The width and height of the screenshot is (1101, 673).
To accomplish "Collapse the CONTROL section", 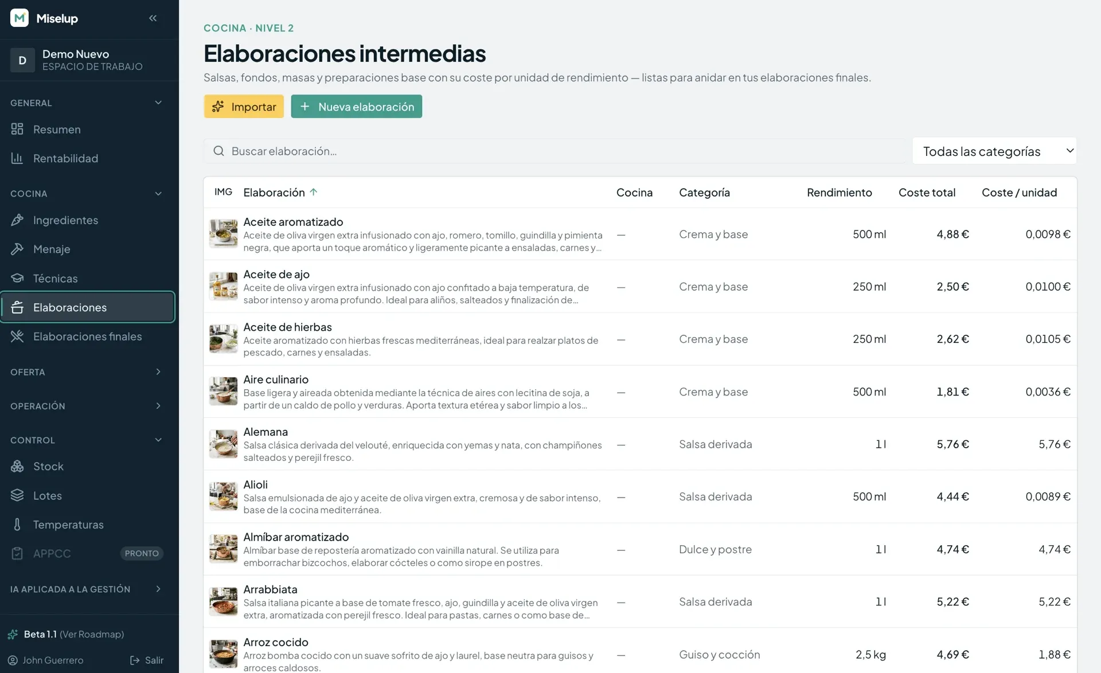I will click(158, 440).
